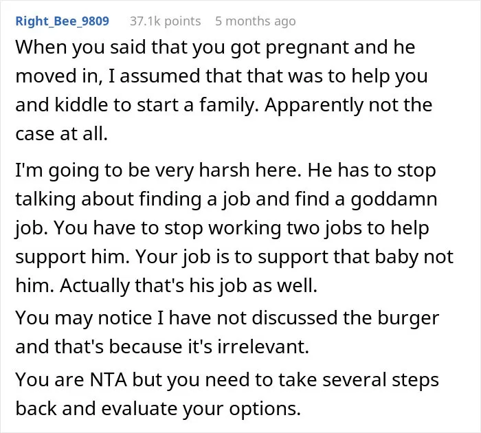Click the sentence 'Actually that's his job as well.'
Viewport: 481px width, 433px height.
point(189,285)
